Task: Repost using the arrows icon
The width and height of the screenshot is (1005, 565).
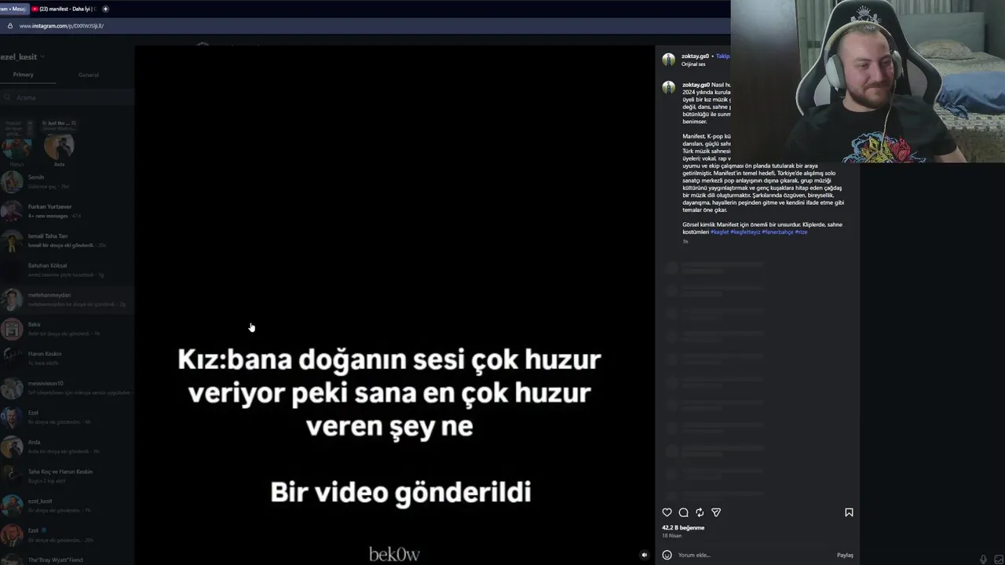Action: click(700, 512)
